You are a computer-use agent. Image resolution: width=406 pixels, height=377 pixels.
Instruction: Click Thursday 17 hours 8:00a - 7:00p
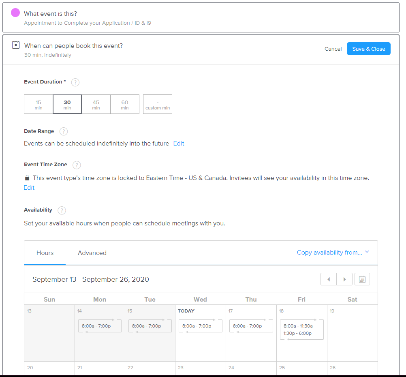[x=251, y=326]
